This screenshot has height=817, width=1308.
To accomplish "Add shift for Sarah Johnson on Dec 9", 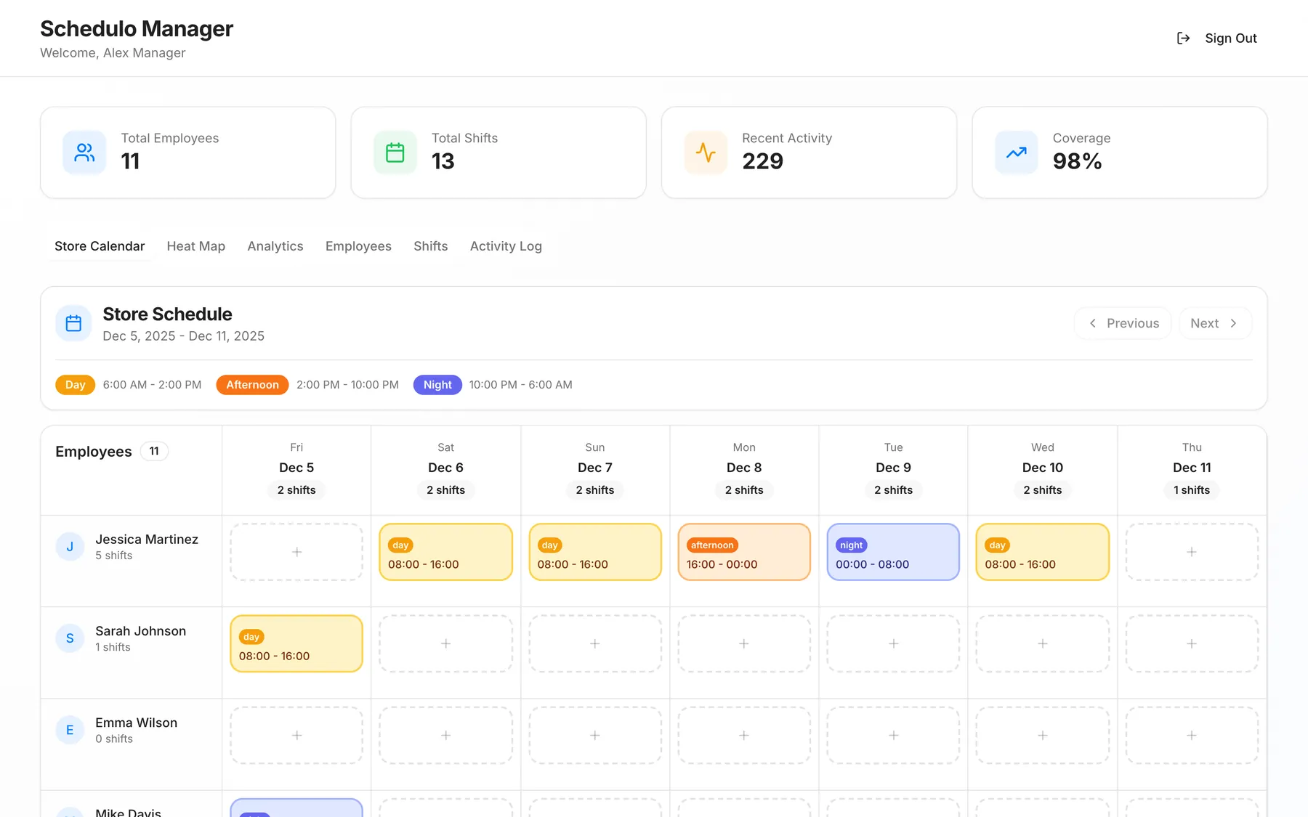I will pyautogui.click(x=893, y=643).
